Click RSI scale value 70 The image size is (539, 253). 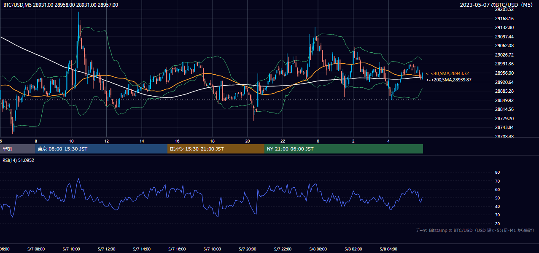tap(497, 181)
